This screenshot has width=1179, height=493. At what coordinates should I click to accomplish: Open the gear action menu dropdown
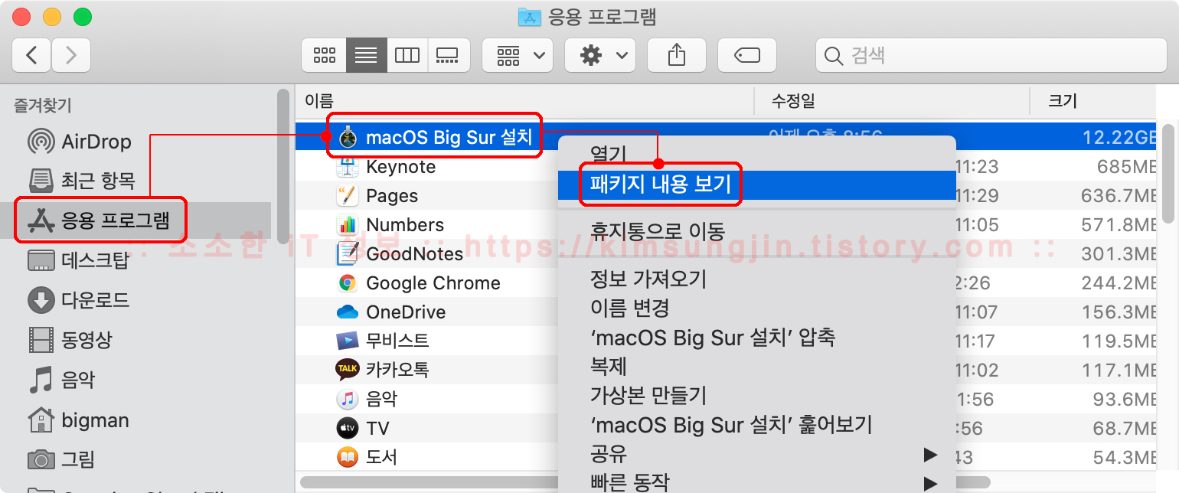[599, 55]
